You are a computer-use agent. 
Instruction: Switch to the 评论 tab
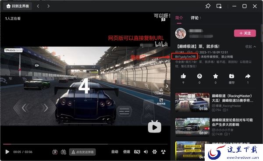(195, 18)
